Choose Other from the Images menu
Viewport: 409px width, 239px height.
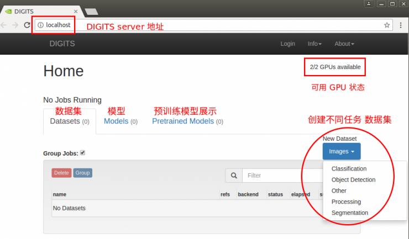339,190
